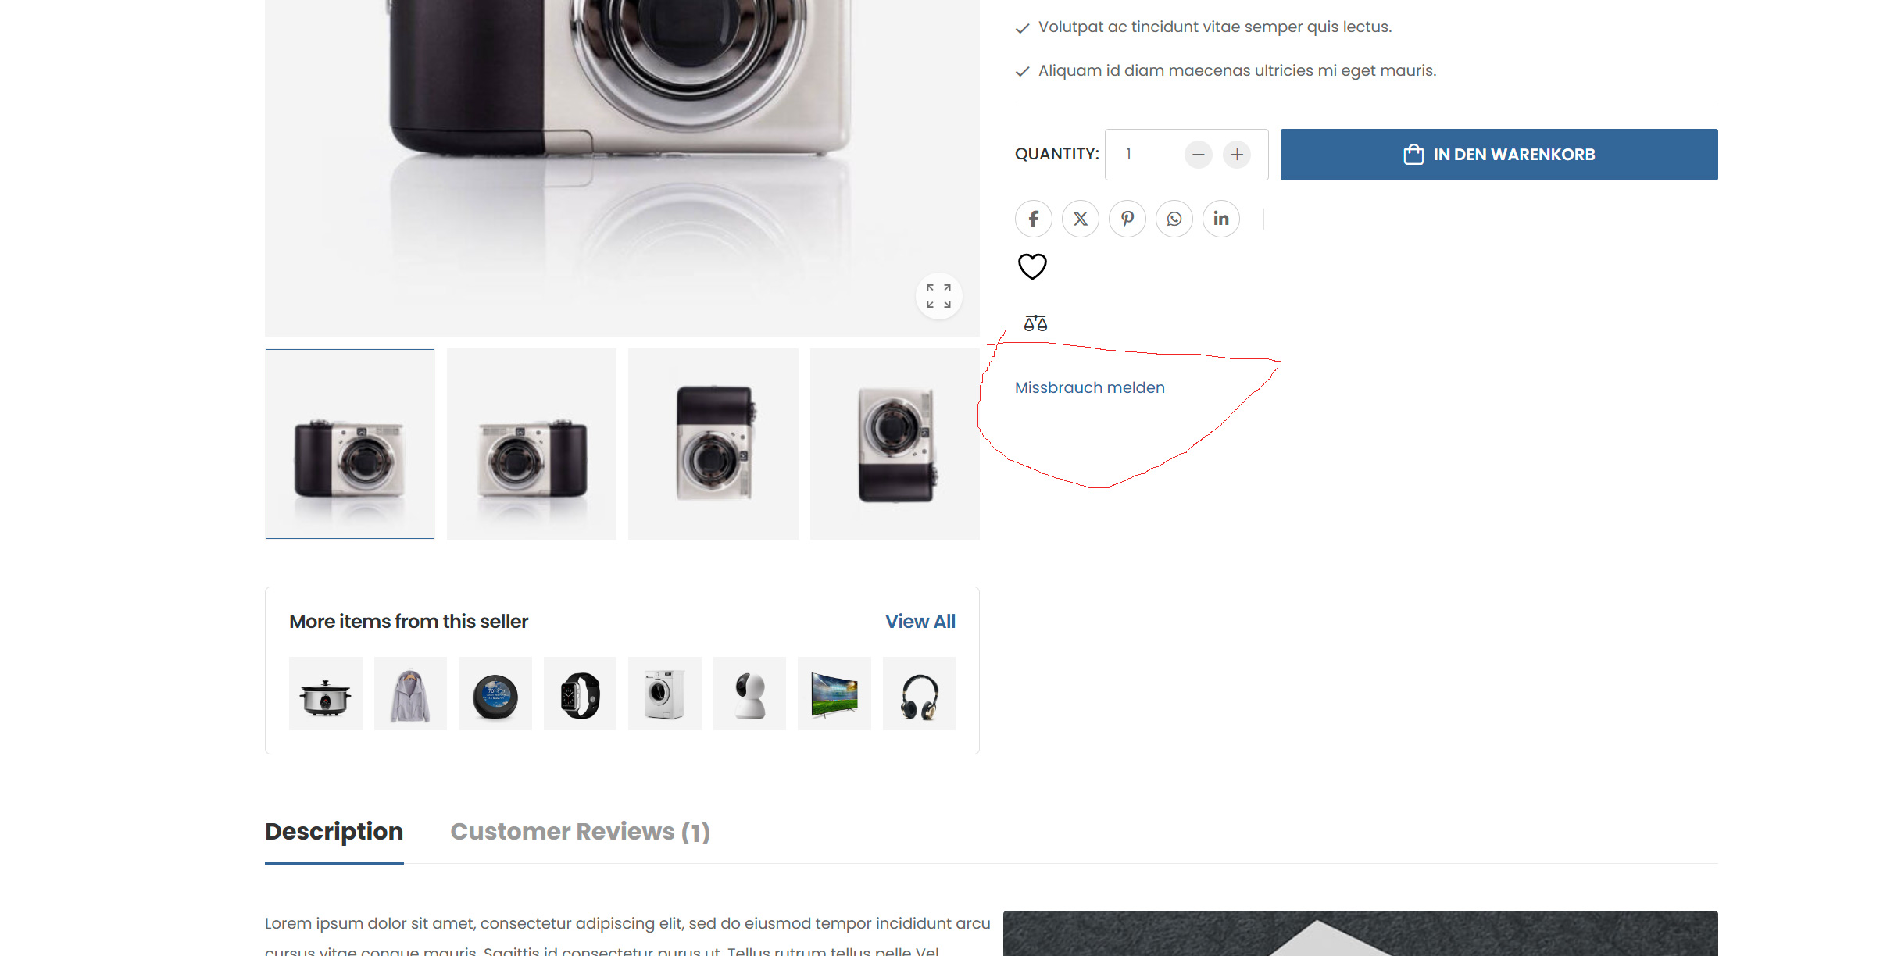The image size is (1894, 956).
Task: Share product via WhatsApp icon
Action: click(1174, 219)
